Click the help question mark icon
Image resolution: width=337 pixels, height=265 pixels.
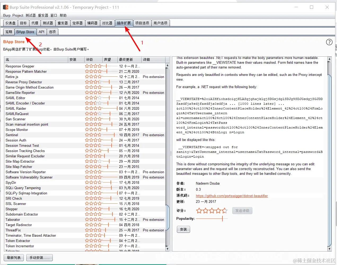pos(329,42)
